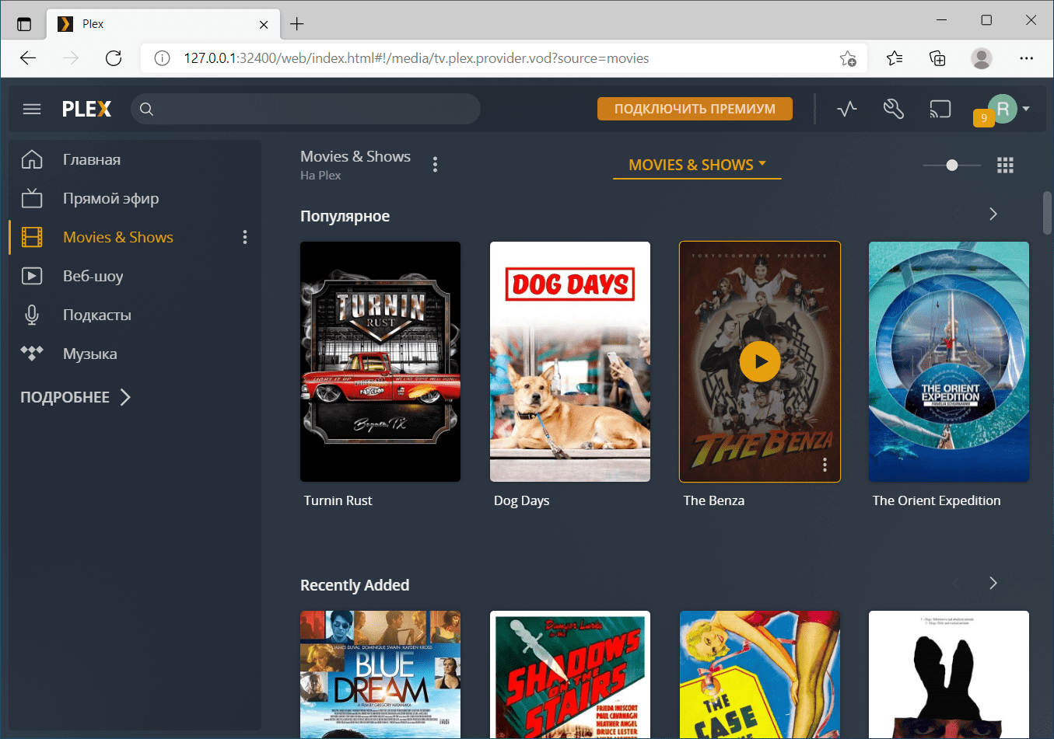View site information icon

162,58
